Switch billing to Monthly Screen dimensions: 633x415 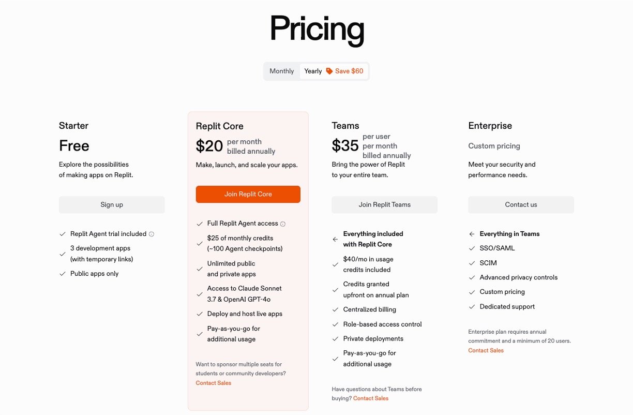(x=281, y=71)
